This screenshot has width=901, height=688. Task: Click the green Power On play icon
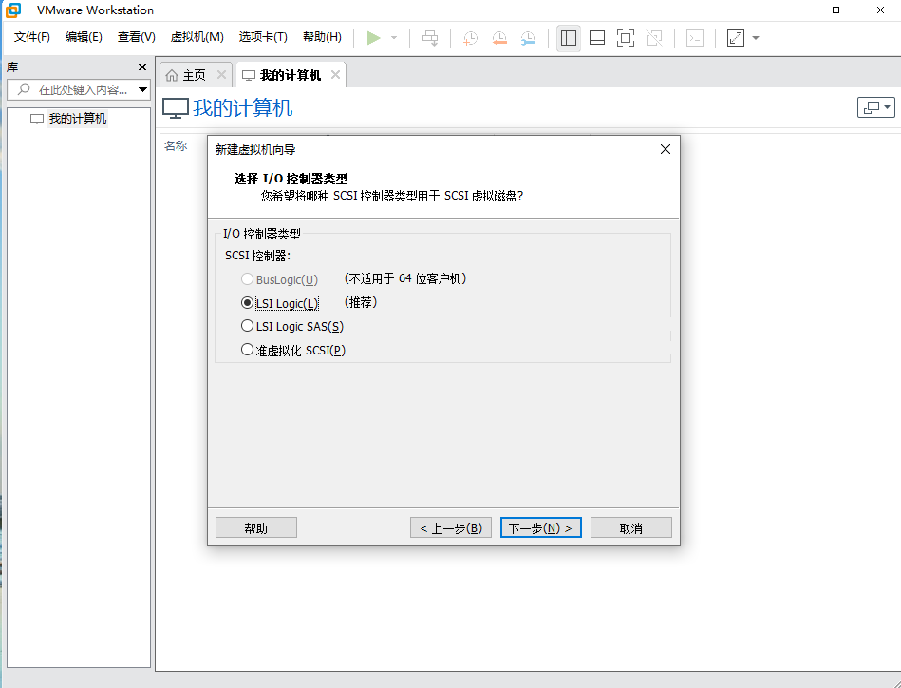tap(373, 38)
